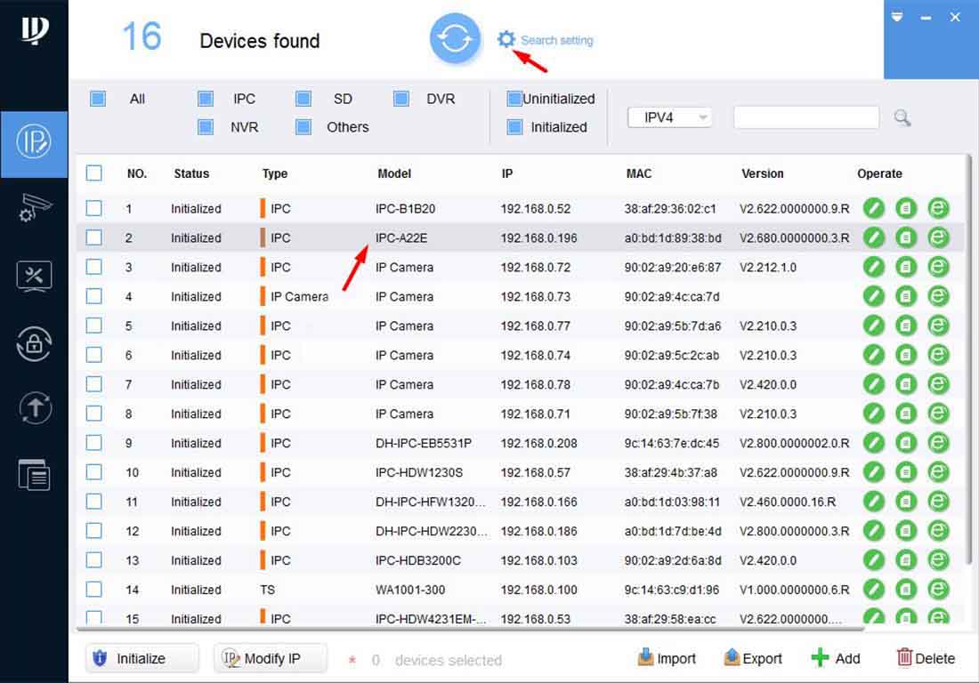
Task: Open web icon for WA1001-300 row
Action: tap(938, 590)
